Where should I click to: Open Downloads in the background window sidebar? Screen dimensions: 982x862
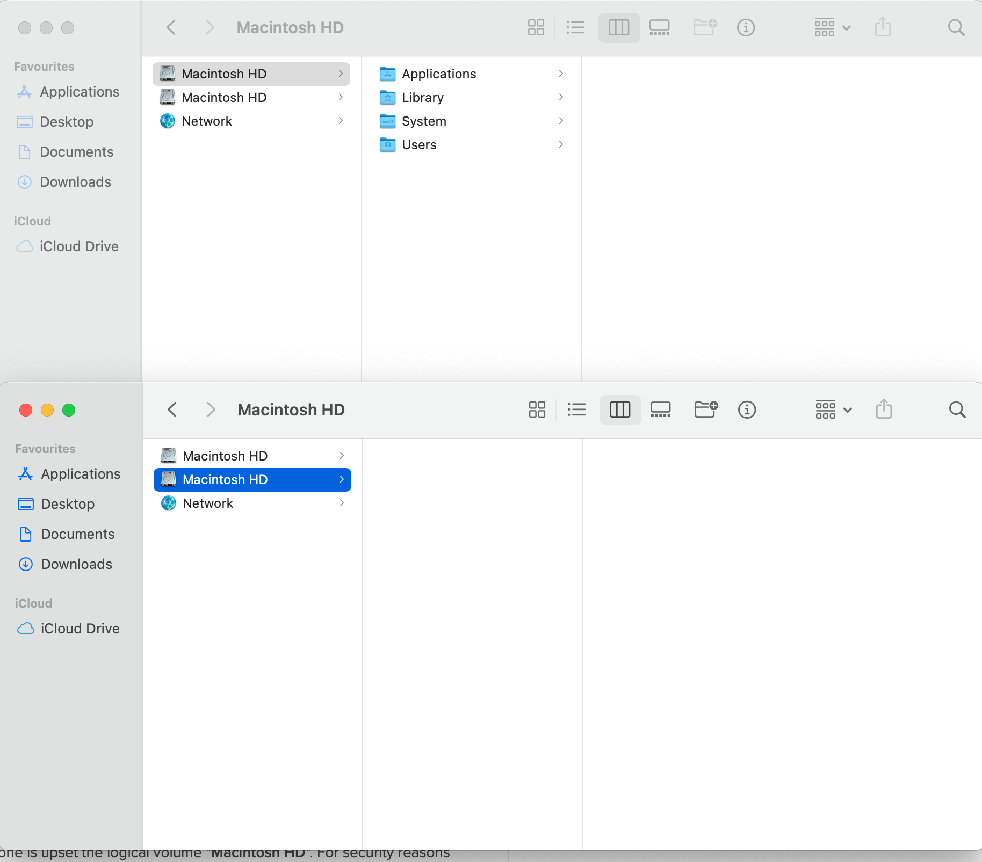click(64, 182)
